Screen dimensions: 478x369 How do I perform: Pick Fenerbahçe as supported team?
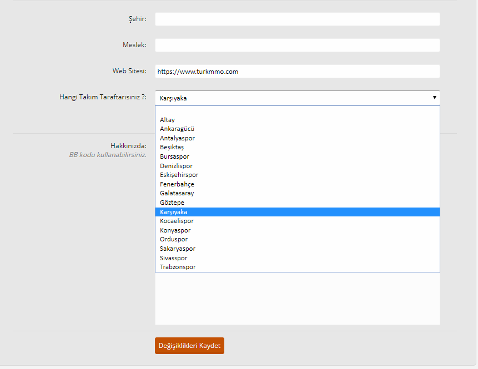point(177,184)
